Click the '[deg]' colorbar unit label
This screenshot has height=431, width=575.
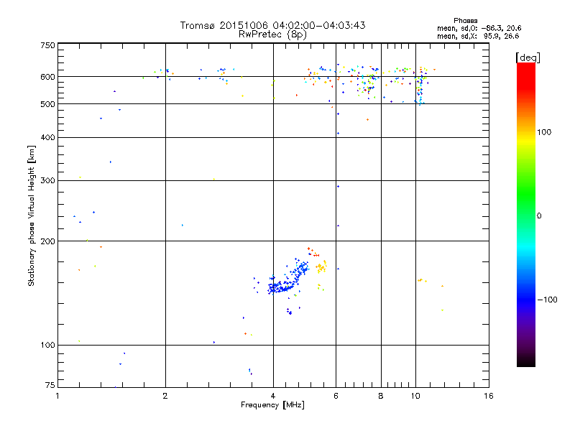click(528, 57)
